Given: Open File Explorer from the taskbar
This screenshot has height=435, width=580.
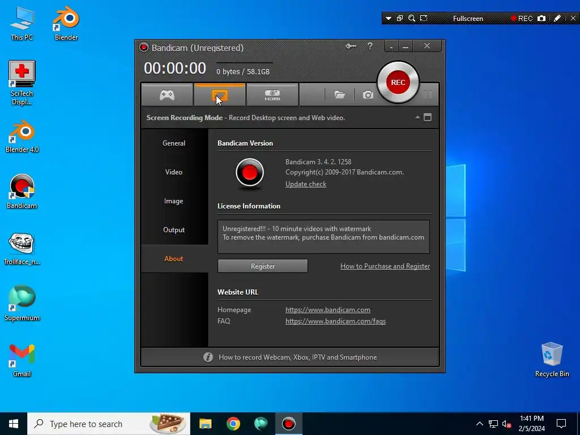Looking at the screenshot, I should pyautogui.click(x=205, y=424).
